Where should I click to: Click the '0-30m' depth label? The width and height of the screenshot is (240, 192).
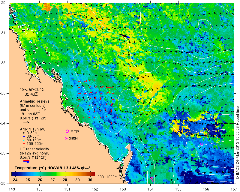click(x=32, y=133)
